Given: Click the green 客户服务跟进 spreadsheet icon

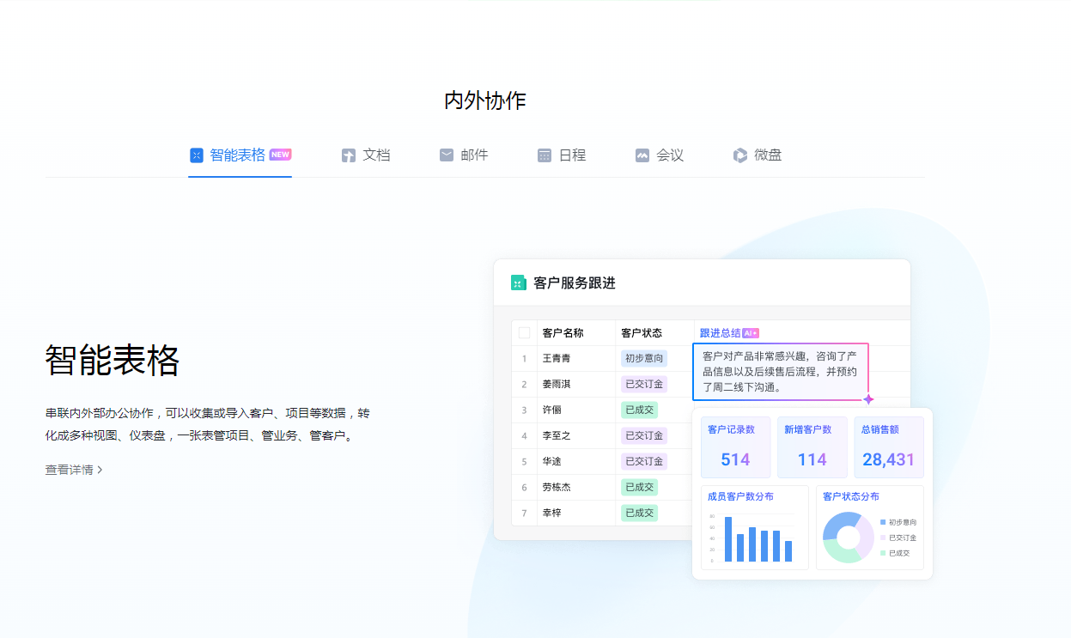Looking at the screenshot, I should coord(517,283).
